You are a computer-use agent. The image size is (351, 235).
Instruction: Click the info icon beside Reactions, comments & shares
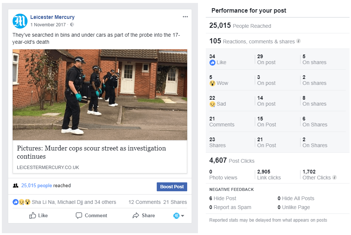pos(299,41)
